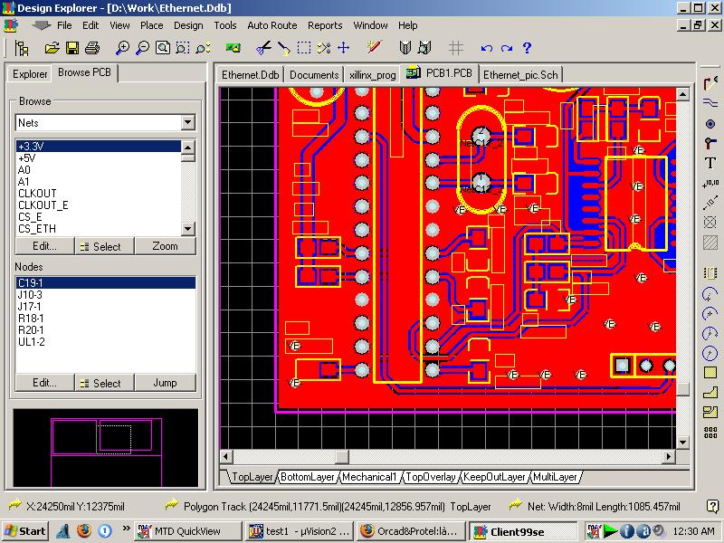The width and height of the screenshot is (724, 543).
Task: Click the Set Snap Grid icon
Action: pos(456,48)
